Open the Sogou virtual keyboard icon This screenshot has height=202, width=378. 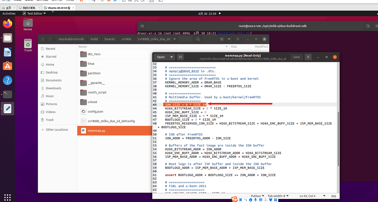coord(261,200)
